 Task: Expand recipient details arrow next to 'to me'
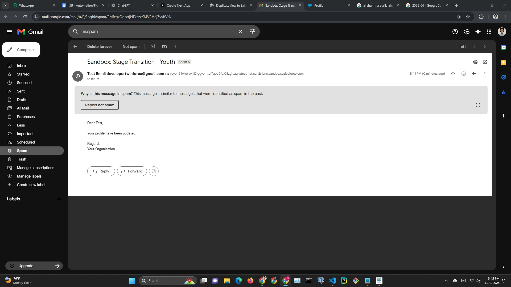point(98,79)
